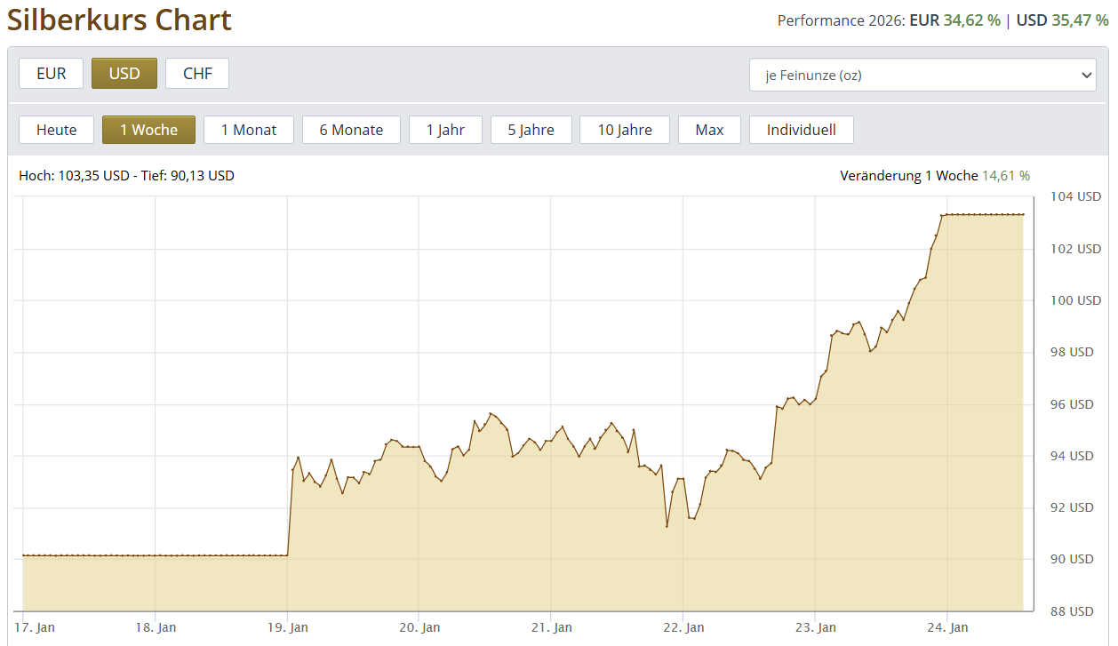Image resolution: width=1118 pixels, height=646 pixels.
Task: Switch currency to EUR
Action: pyautogui.click(x=51, y=74)
